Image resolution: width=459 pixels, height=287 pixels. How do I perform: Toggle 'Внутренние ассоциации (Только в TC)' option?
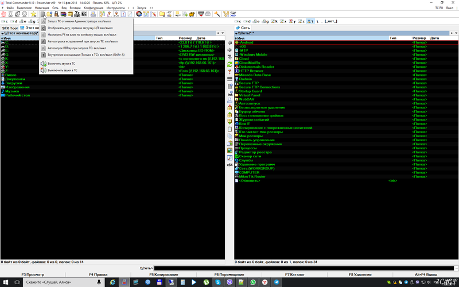(86, 55)
